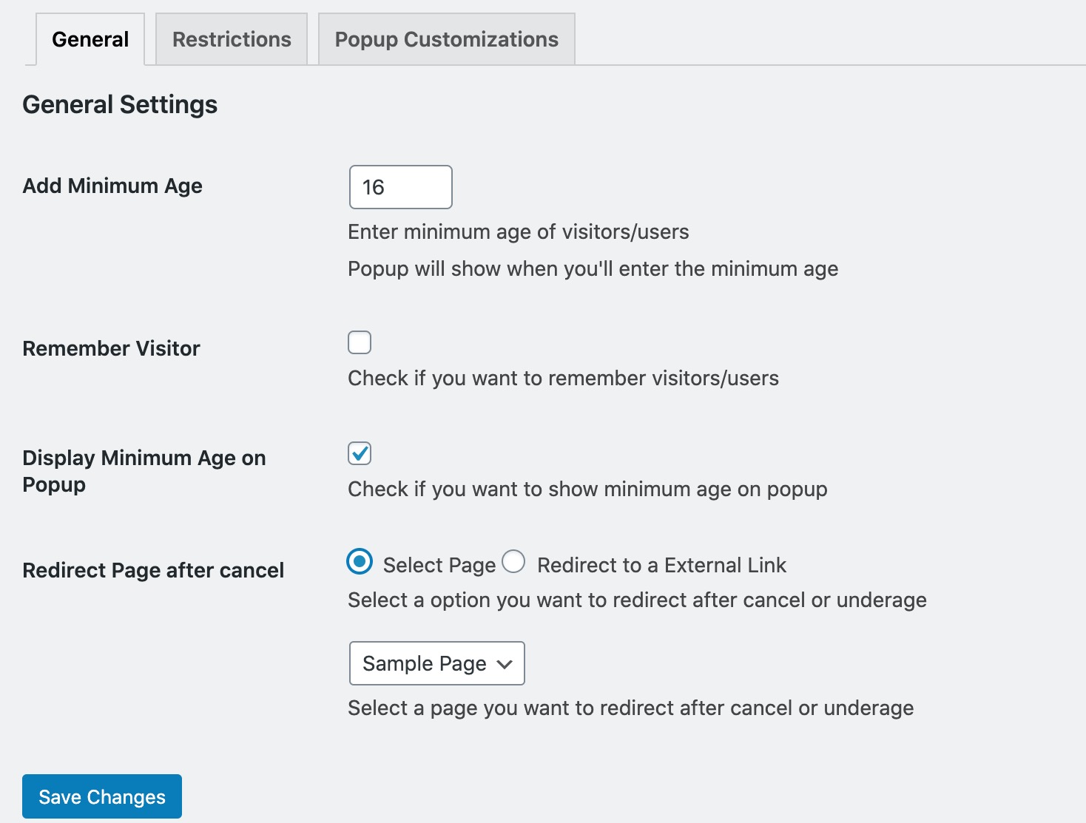
Task: Select the Redirect to a External Link radio
Action: 514,562
